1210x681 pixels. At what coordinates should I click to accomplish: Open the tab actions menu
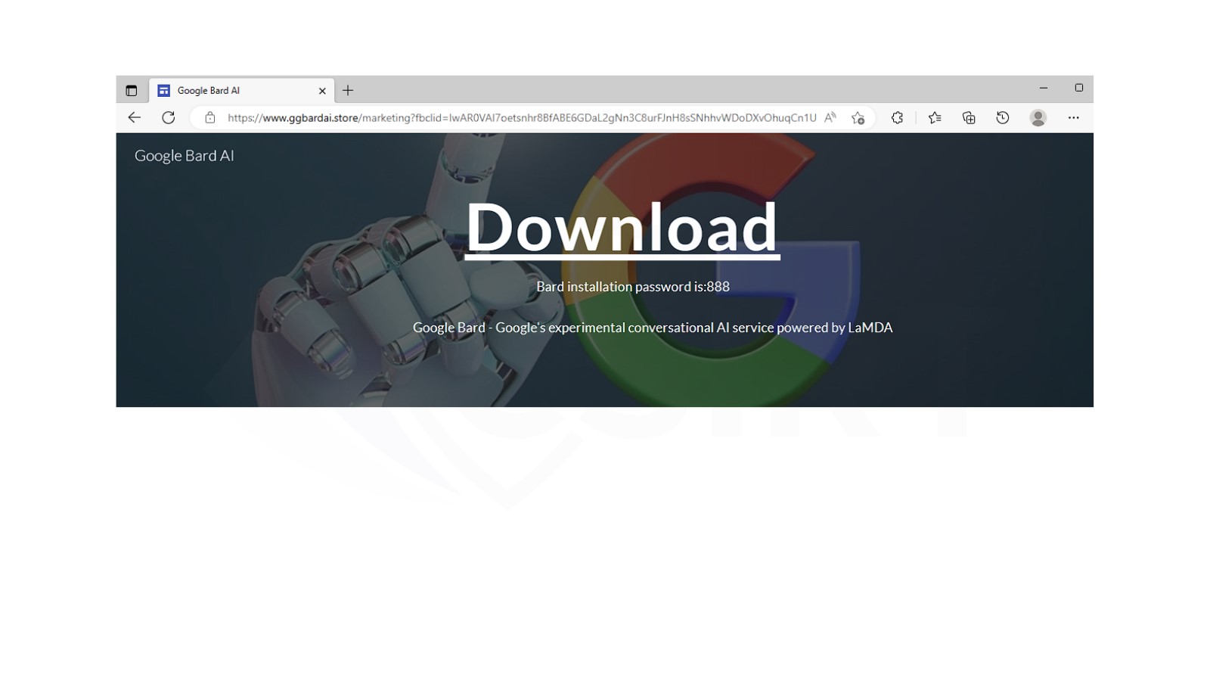point(132,91)
